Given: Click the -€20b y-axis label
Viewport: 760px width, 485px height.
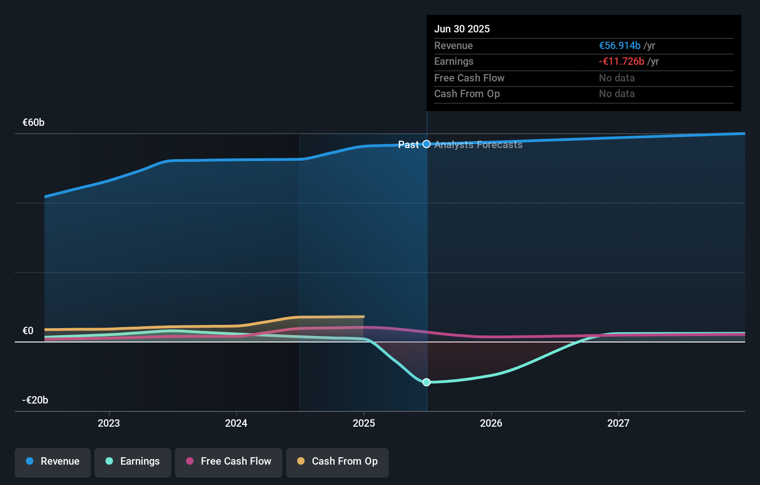Looking at the screenshot, I should (x=35, y=400).
